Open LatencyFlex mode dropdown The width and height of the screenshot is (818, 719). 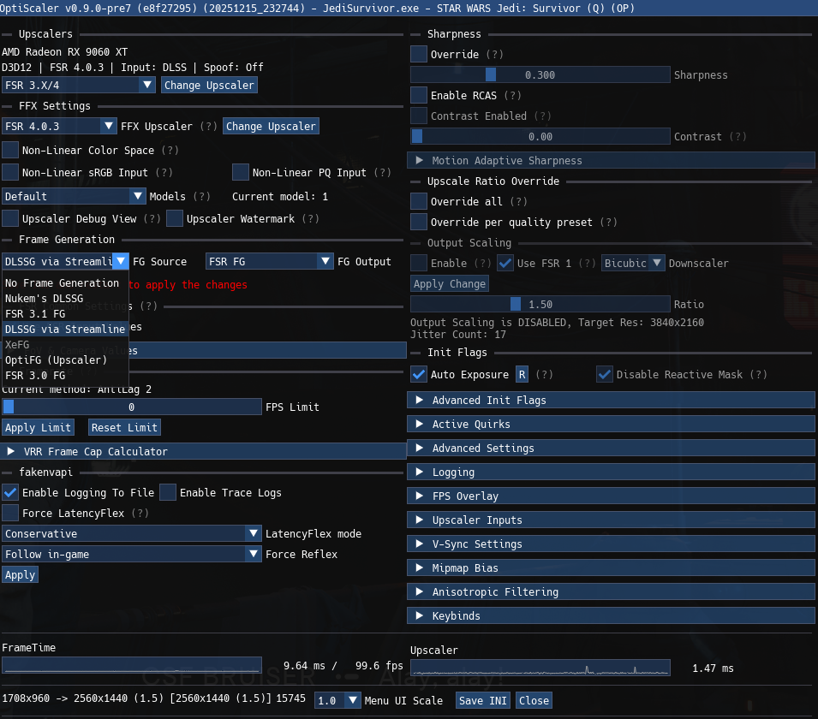click(x=131, y=534)
